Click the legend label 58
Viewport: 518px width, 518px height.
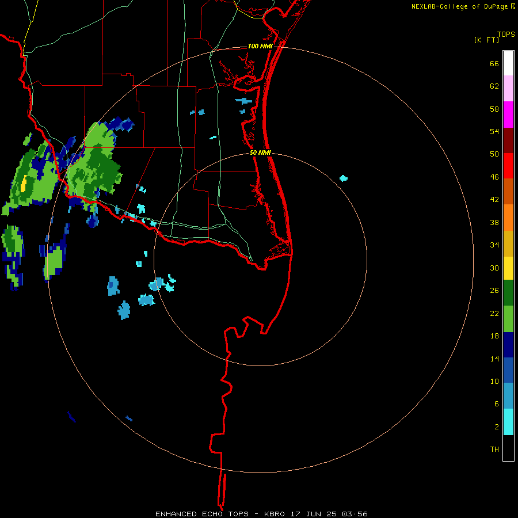[x=494, y=109]
